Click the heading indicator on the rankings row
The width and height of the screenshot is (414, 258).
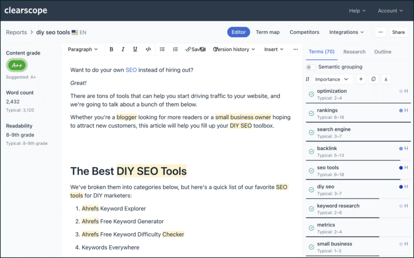click(403, 111)
